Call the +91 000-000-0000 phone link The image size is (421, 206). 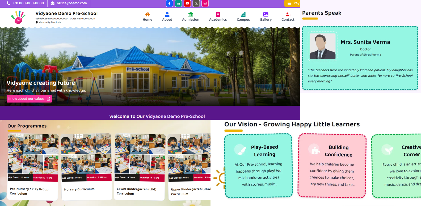[28, 3]
